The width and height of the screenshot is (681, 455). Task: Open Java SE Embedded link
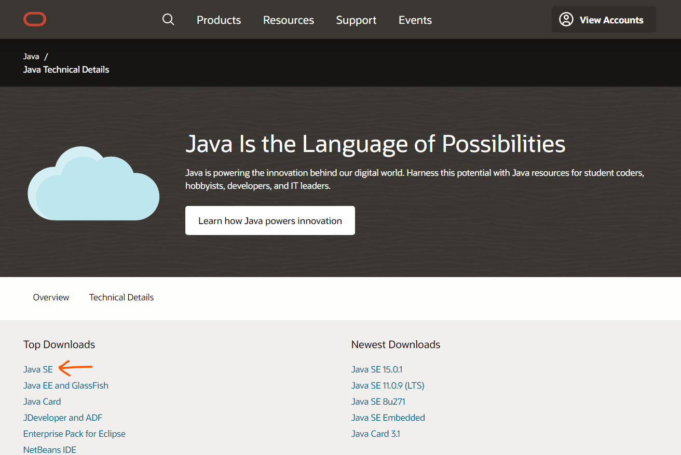[388, 418]
